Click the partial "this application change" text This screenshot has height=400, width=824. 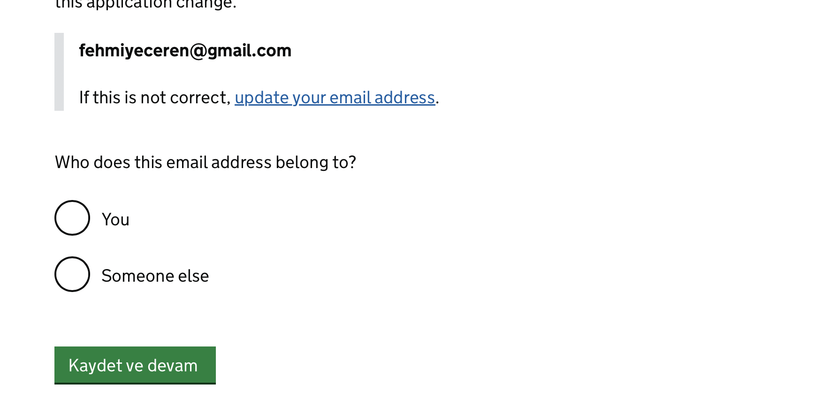(x=146, y=5)
